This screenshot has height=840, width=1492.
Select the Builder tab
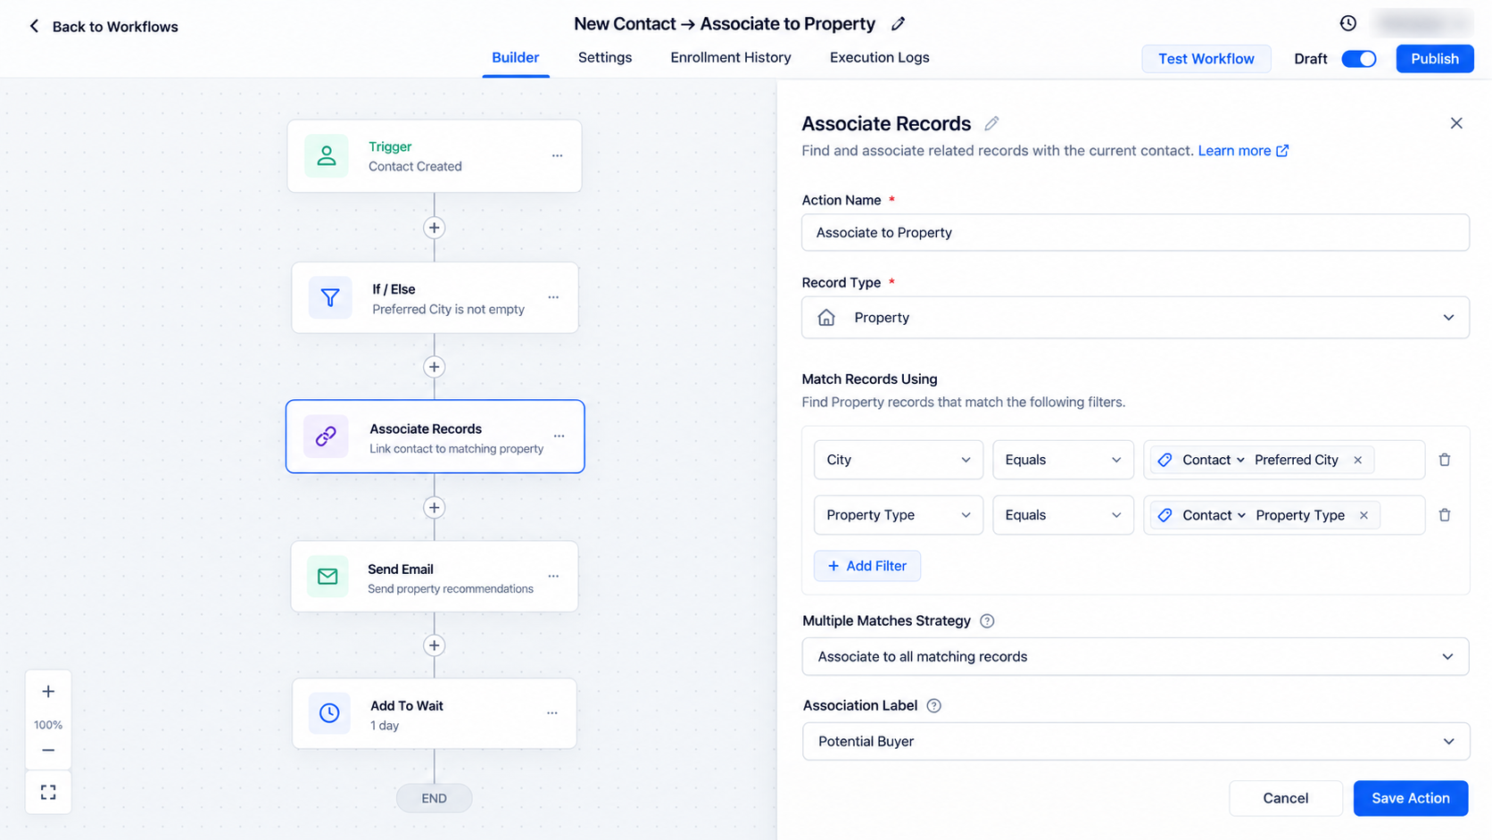(516, 58)
